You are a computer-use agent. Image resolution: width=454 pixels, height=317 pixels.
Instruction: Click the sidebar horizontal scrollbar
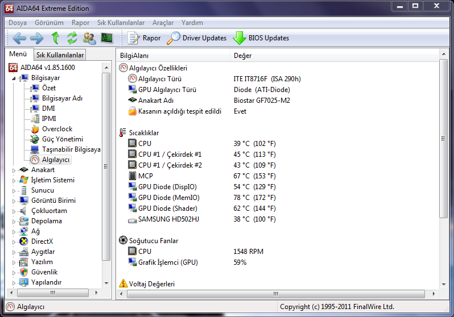pos(54,293)
